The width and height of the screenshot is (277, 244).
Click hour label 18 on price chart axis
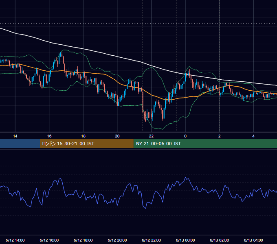(83, 136)
